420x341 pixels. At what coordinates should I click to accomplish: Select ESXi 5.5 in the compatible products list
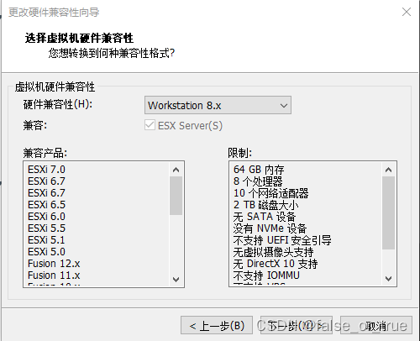coord(46,228)
